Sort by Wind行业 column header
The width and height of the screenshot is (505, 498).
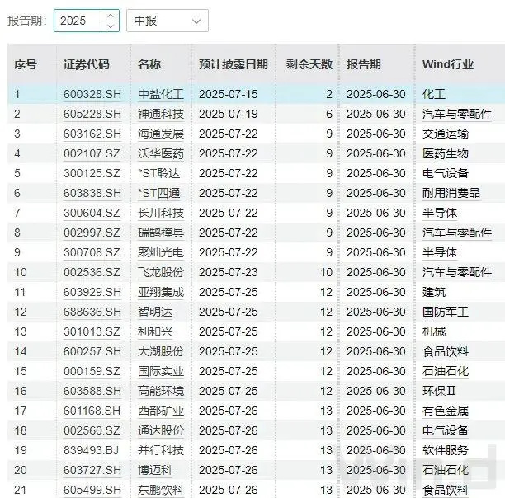point(448,64)
